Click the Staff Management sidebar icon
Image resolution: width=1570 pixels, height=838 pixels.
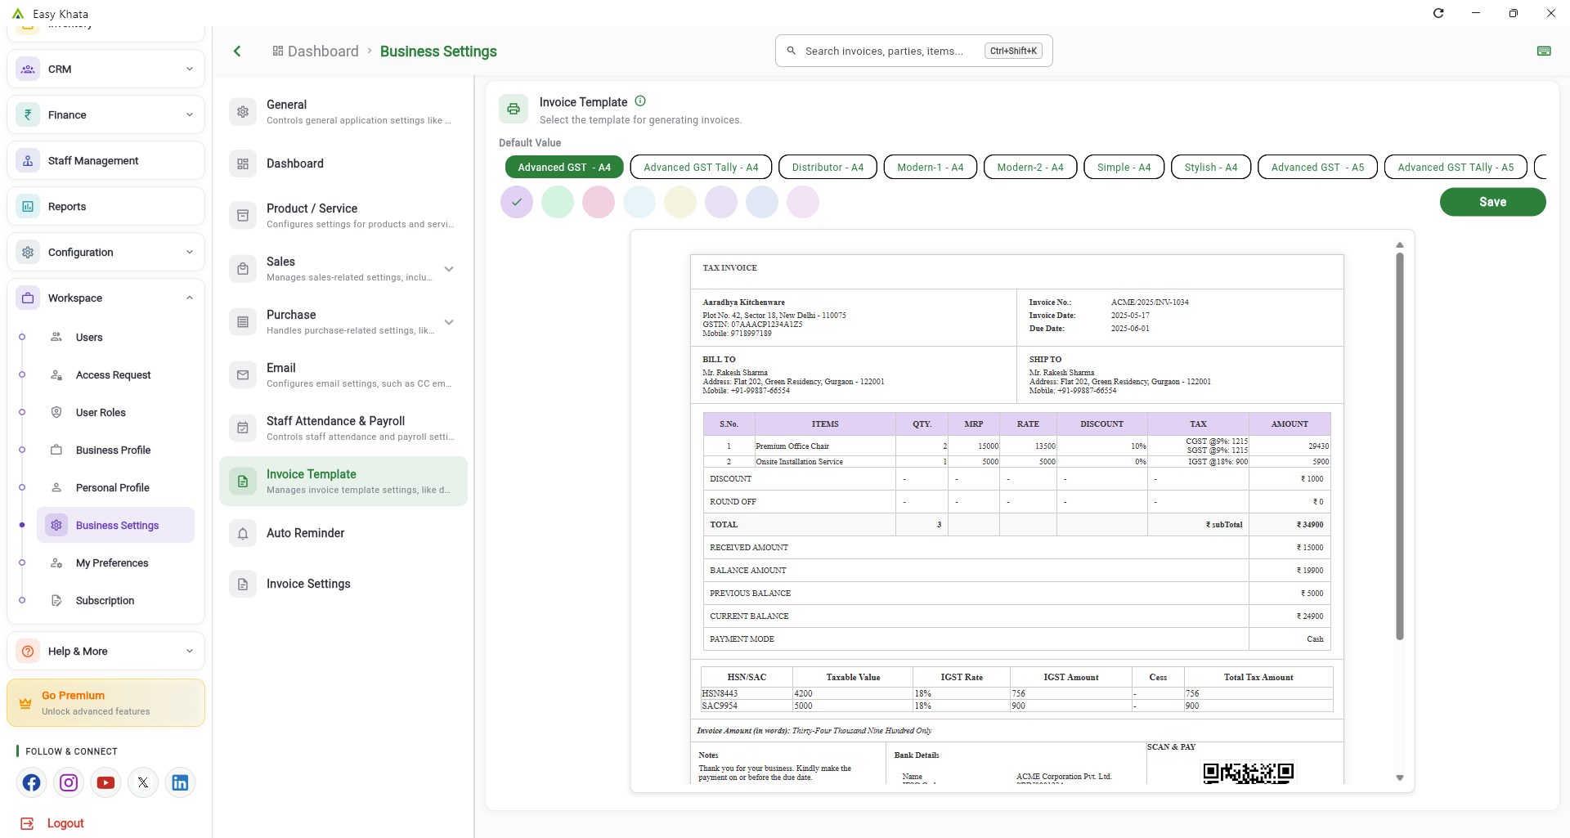(x=28, y=161)
